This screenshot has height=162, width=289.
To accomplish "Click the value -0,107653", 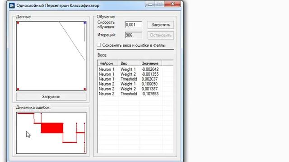I will pyautogui.click(x=150, y=94).
